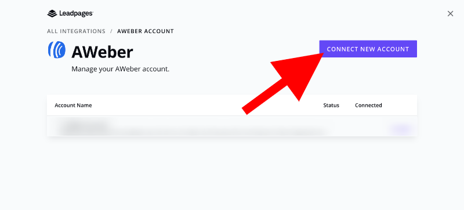Click the blue AWeber logo icon
Viewport: 464px width, 210px height.
(x=56, y=50)
